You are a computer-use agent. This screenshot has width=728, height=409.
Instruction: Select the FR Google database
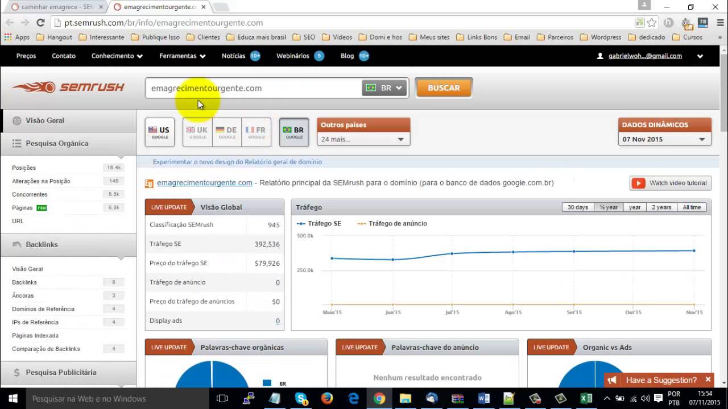[257, 132]
